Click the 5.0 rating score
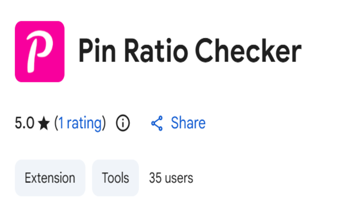339x218 pixels. tap(24, 124)
